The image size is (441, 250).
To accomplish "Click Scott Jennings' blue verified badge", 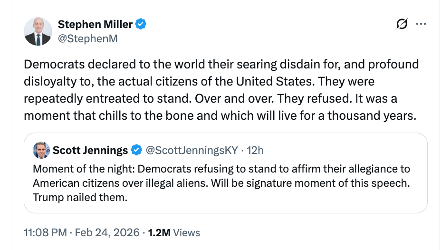I will click(x=136, y=150).
